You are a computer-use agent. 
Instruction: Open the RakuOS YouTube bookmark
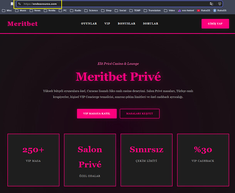203,10
